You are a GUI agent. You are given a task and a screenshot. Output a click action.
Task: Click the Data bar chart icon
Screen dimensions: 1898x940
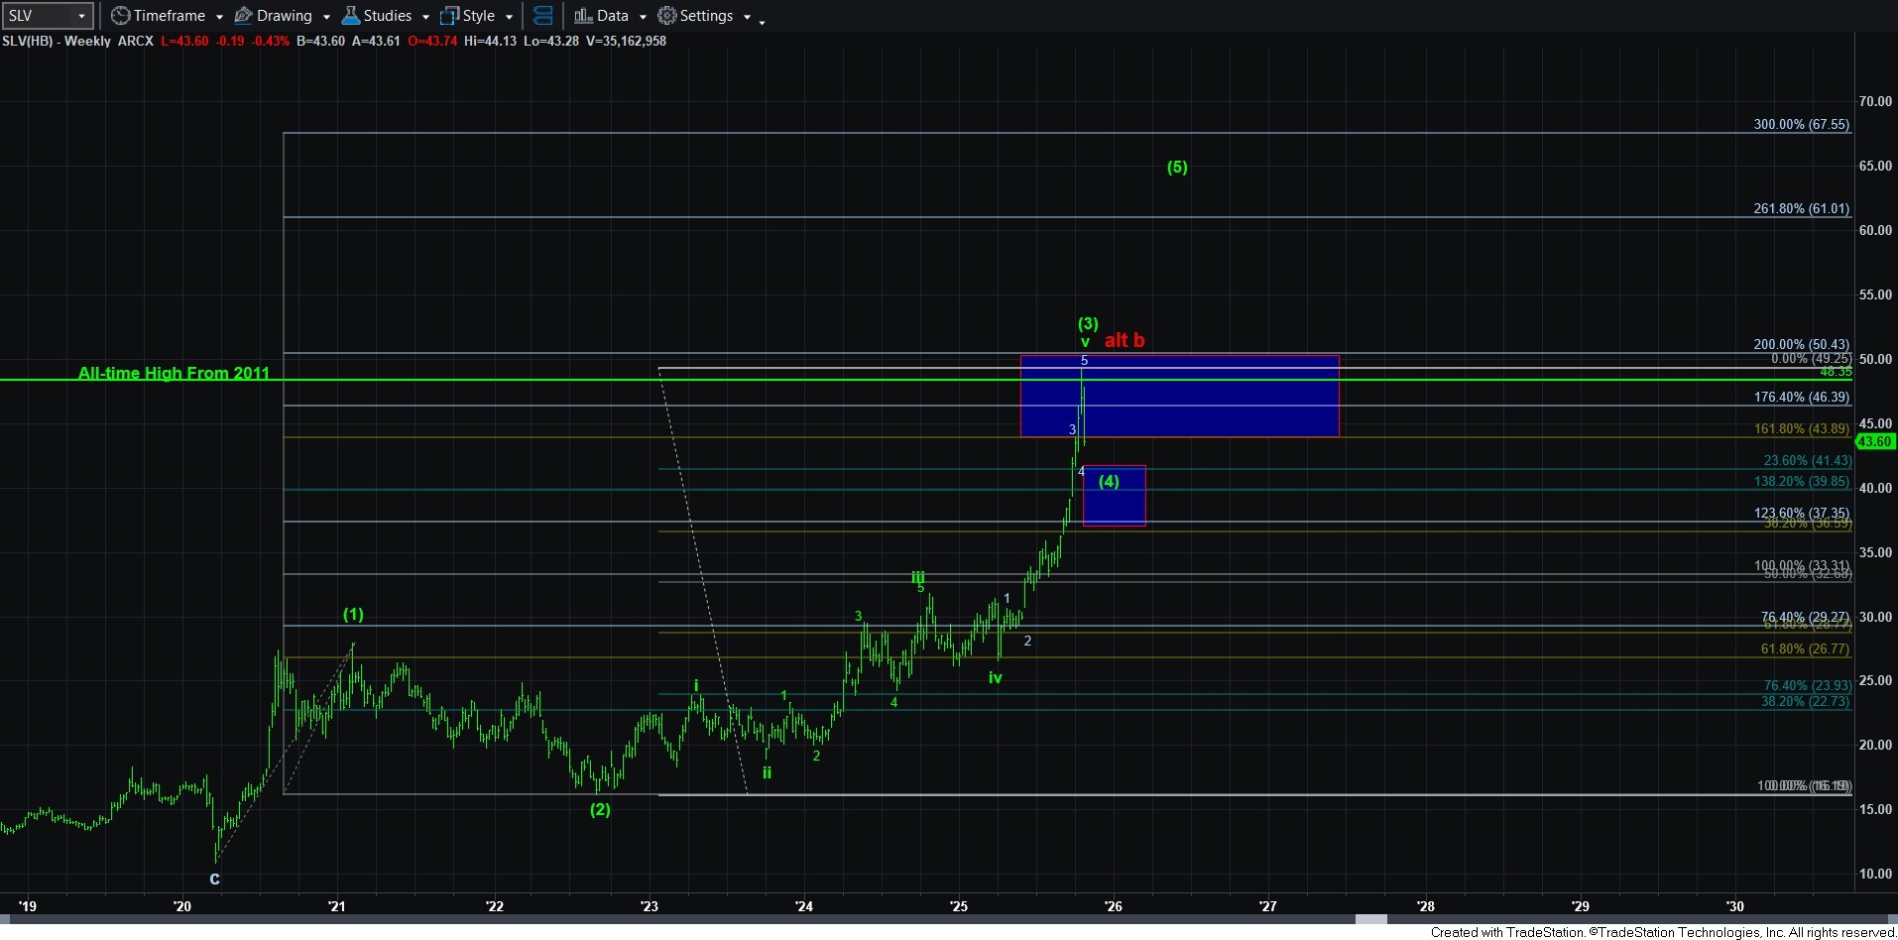coord(583,16)
